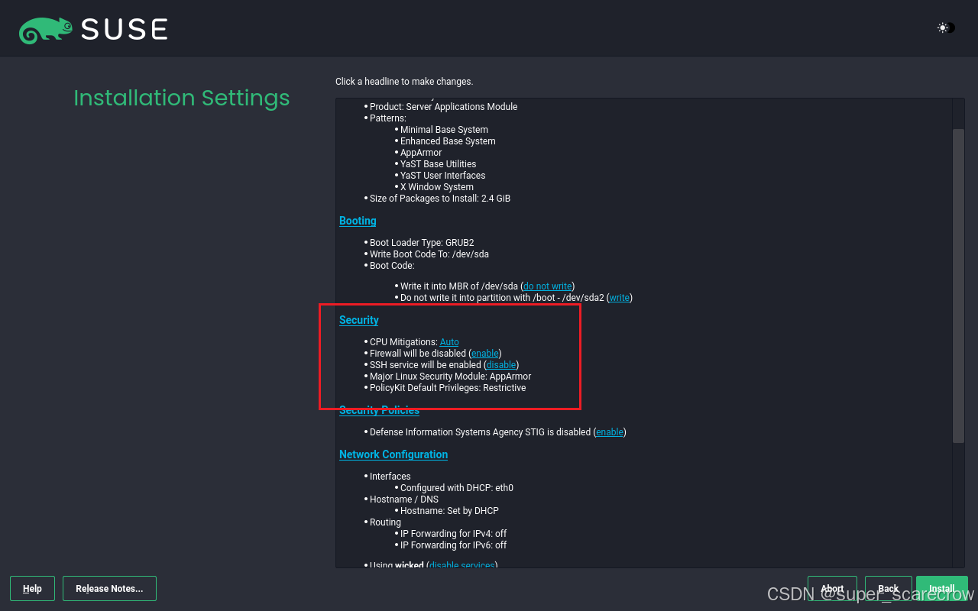978x611 pixels.
Task: Select the 'AppArmor' pattern row
Action: [x=421, y=153]
